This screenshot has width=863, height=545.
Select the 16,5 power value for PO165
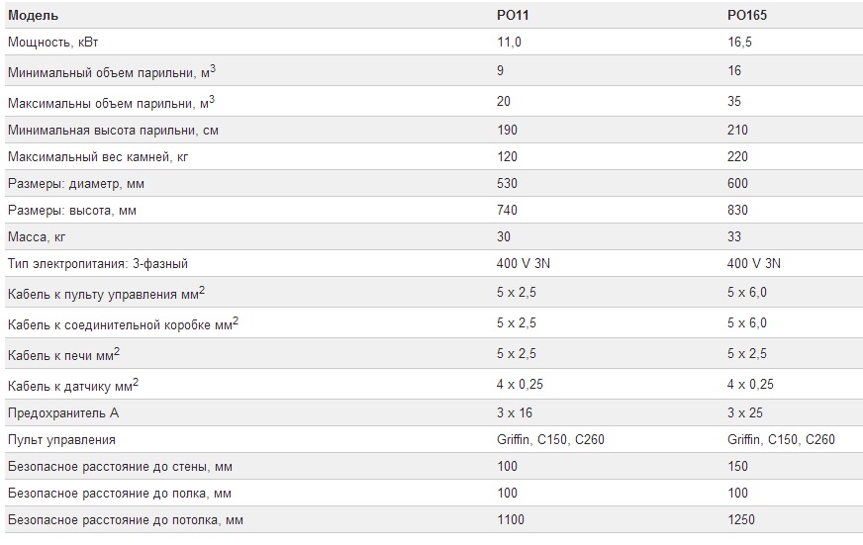[x=739, y=42]
